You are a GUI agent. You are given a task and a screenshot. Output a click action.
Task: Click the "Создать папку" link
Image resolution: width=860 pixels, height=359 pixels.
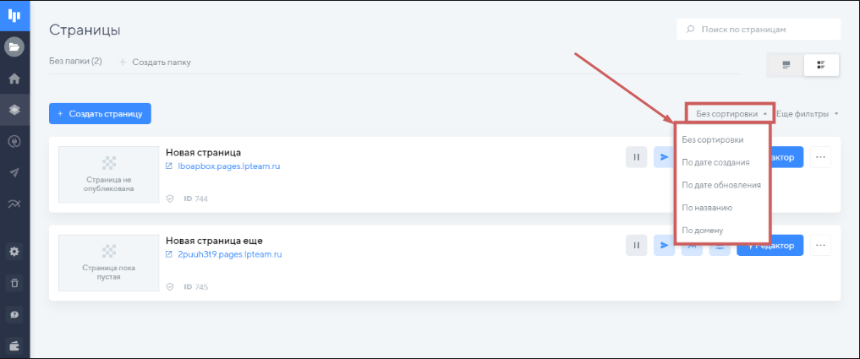click(161, 62)
